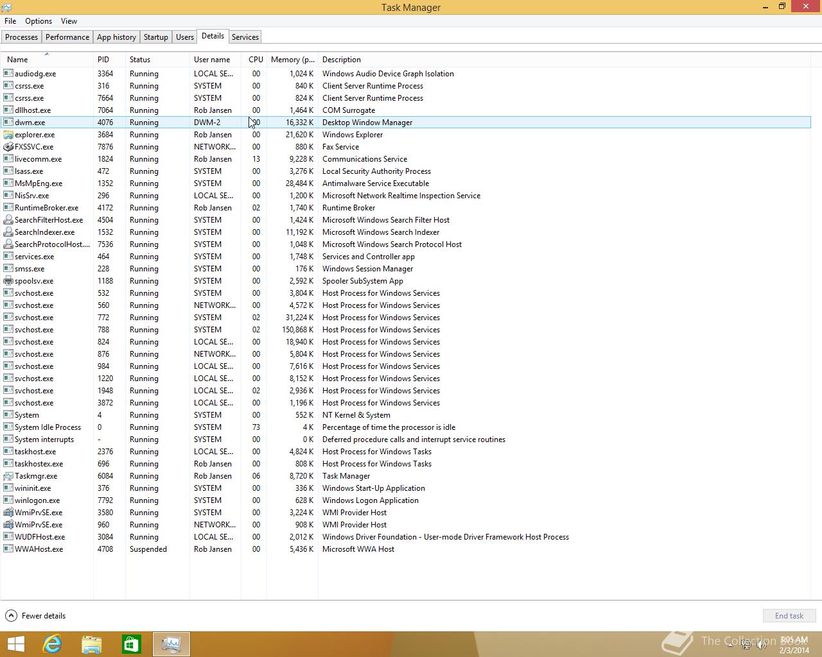Click the dllhost.exe process icon
Image resolution: width=822 pixels, height=657 pixels.
pos(8,110)
